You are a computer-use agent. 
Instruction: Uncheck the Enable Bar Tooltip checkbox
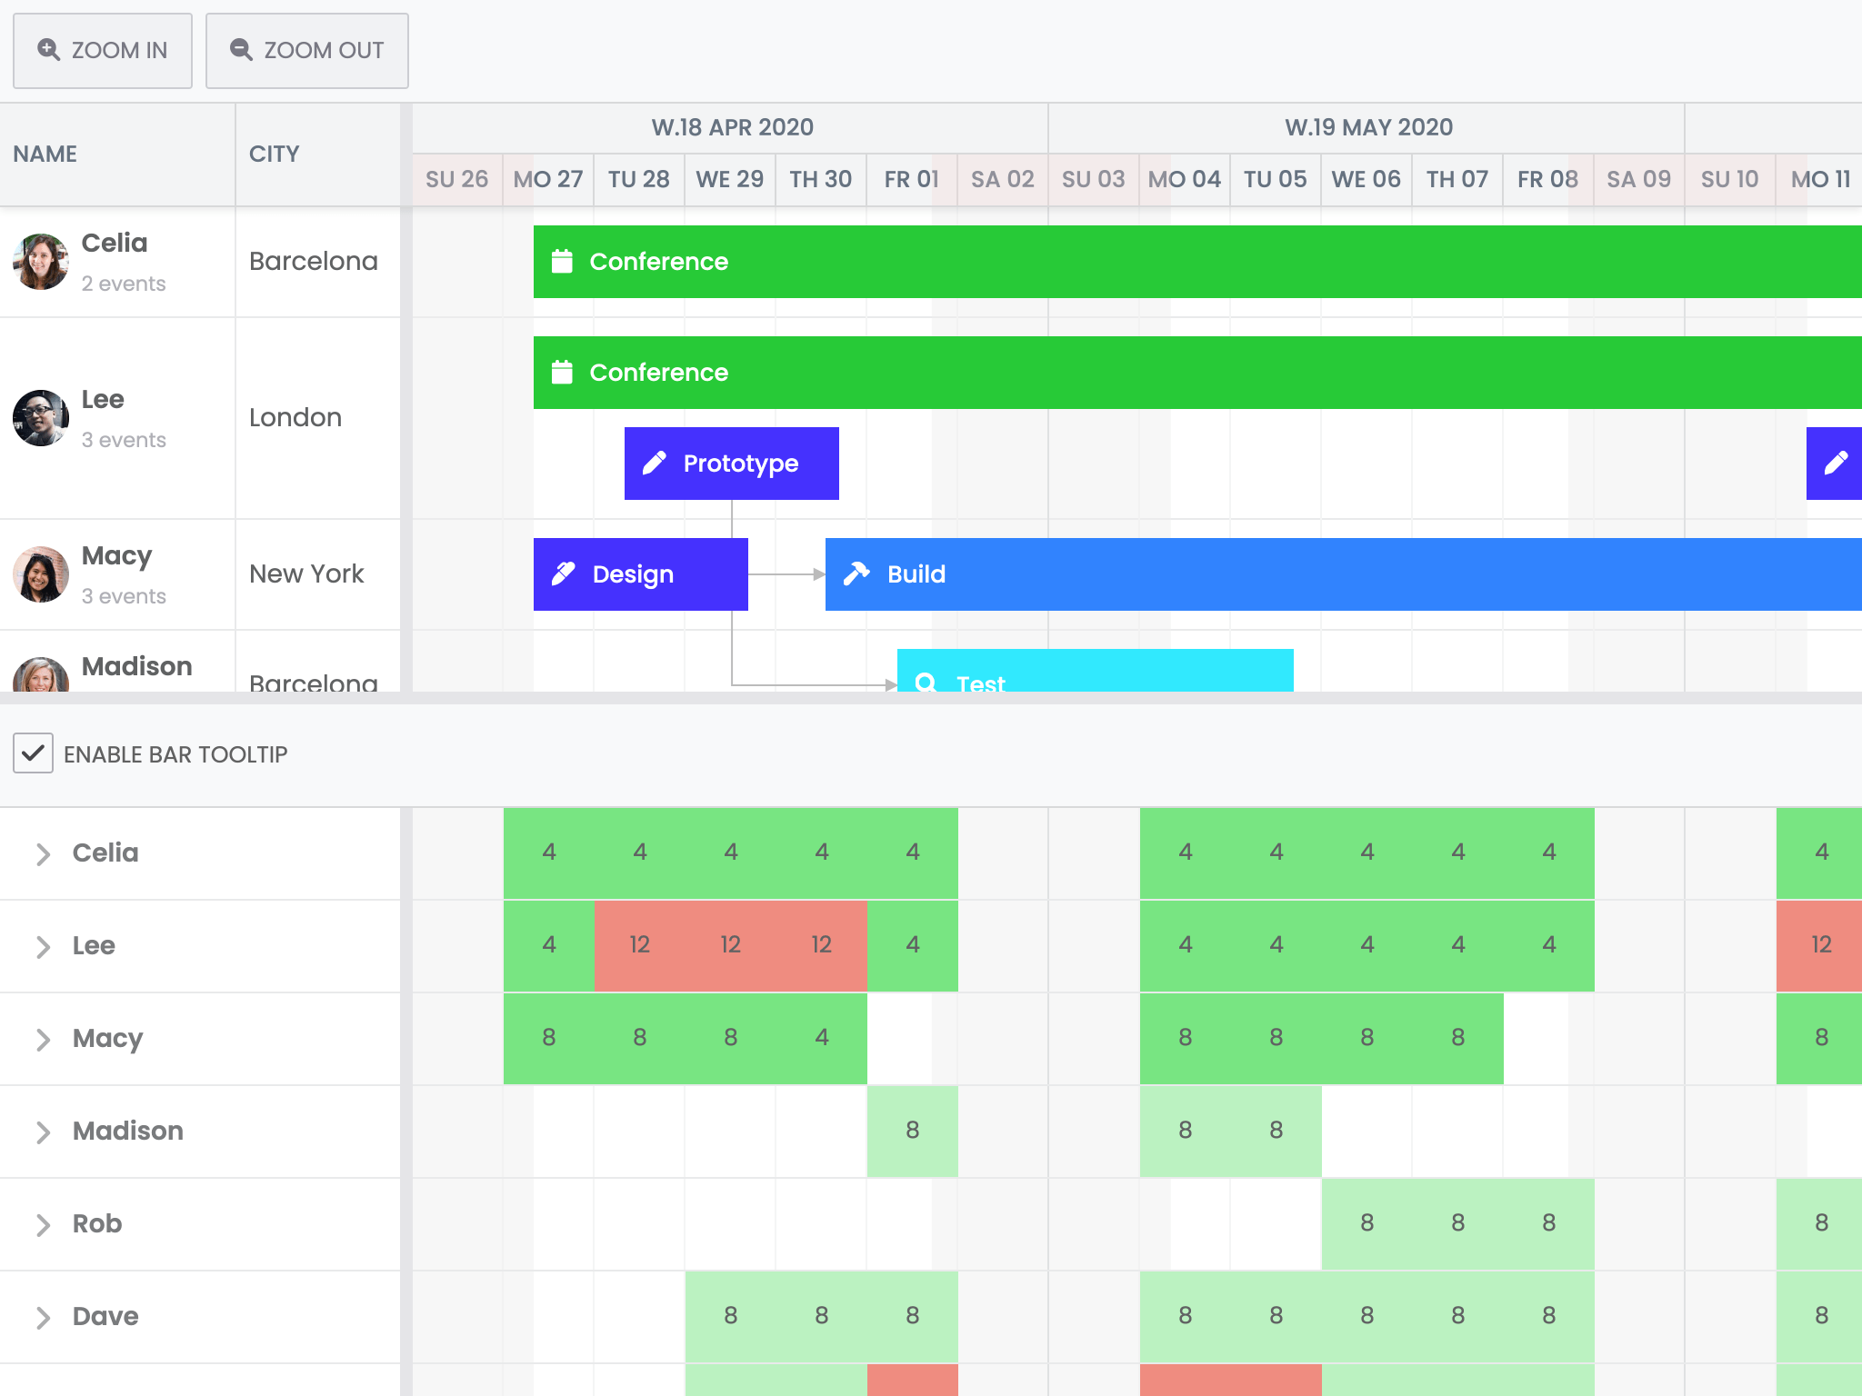(34, 753)
